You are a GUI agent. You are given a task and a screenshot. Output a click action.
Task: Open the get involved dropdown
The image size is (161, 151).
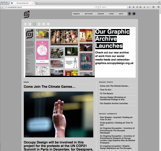click(x=89, y=14)
